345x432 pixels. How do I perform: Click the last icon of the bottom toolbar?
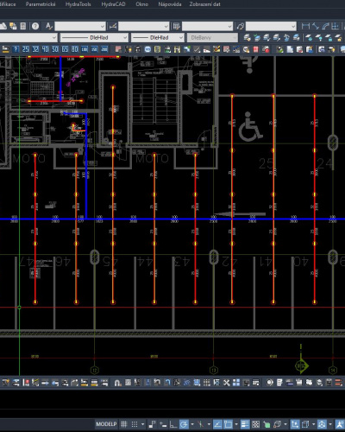coord(339,383)
